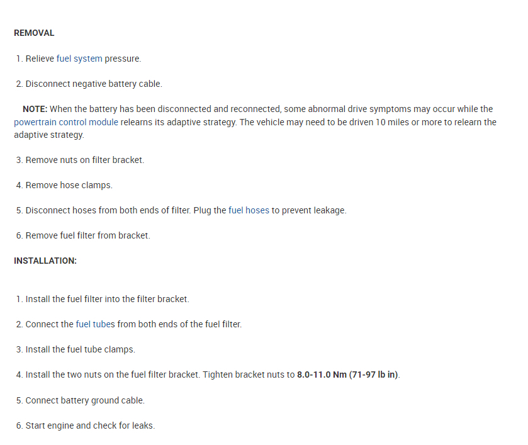Click the REMOVAL heading

tap(34, 33)
